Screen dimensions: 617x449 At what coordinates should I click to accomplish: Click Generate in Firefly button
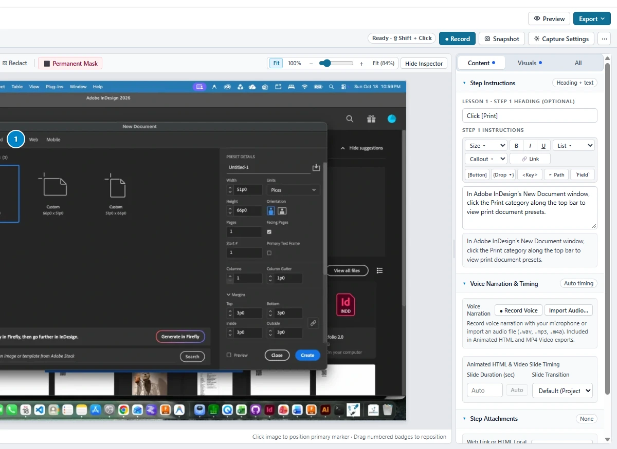(180, 337)
